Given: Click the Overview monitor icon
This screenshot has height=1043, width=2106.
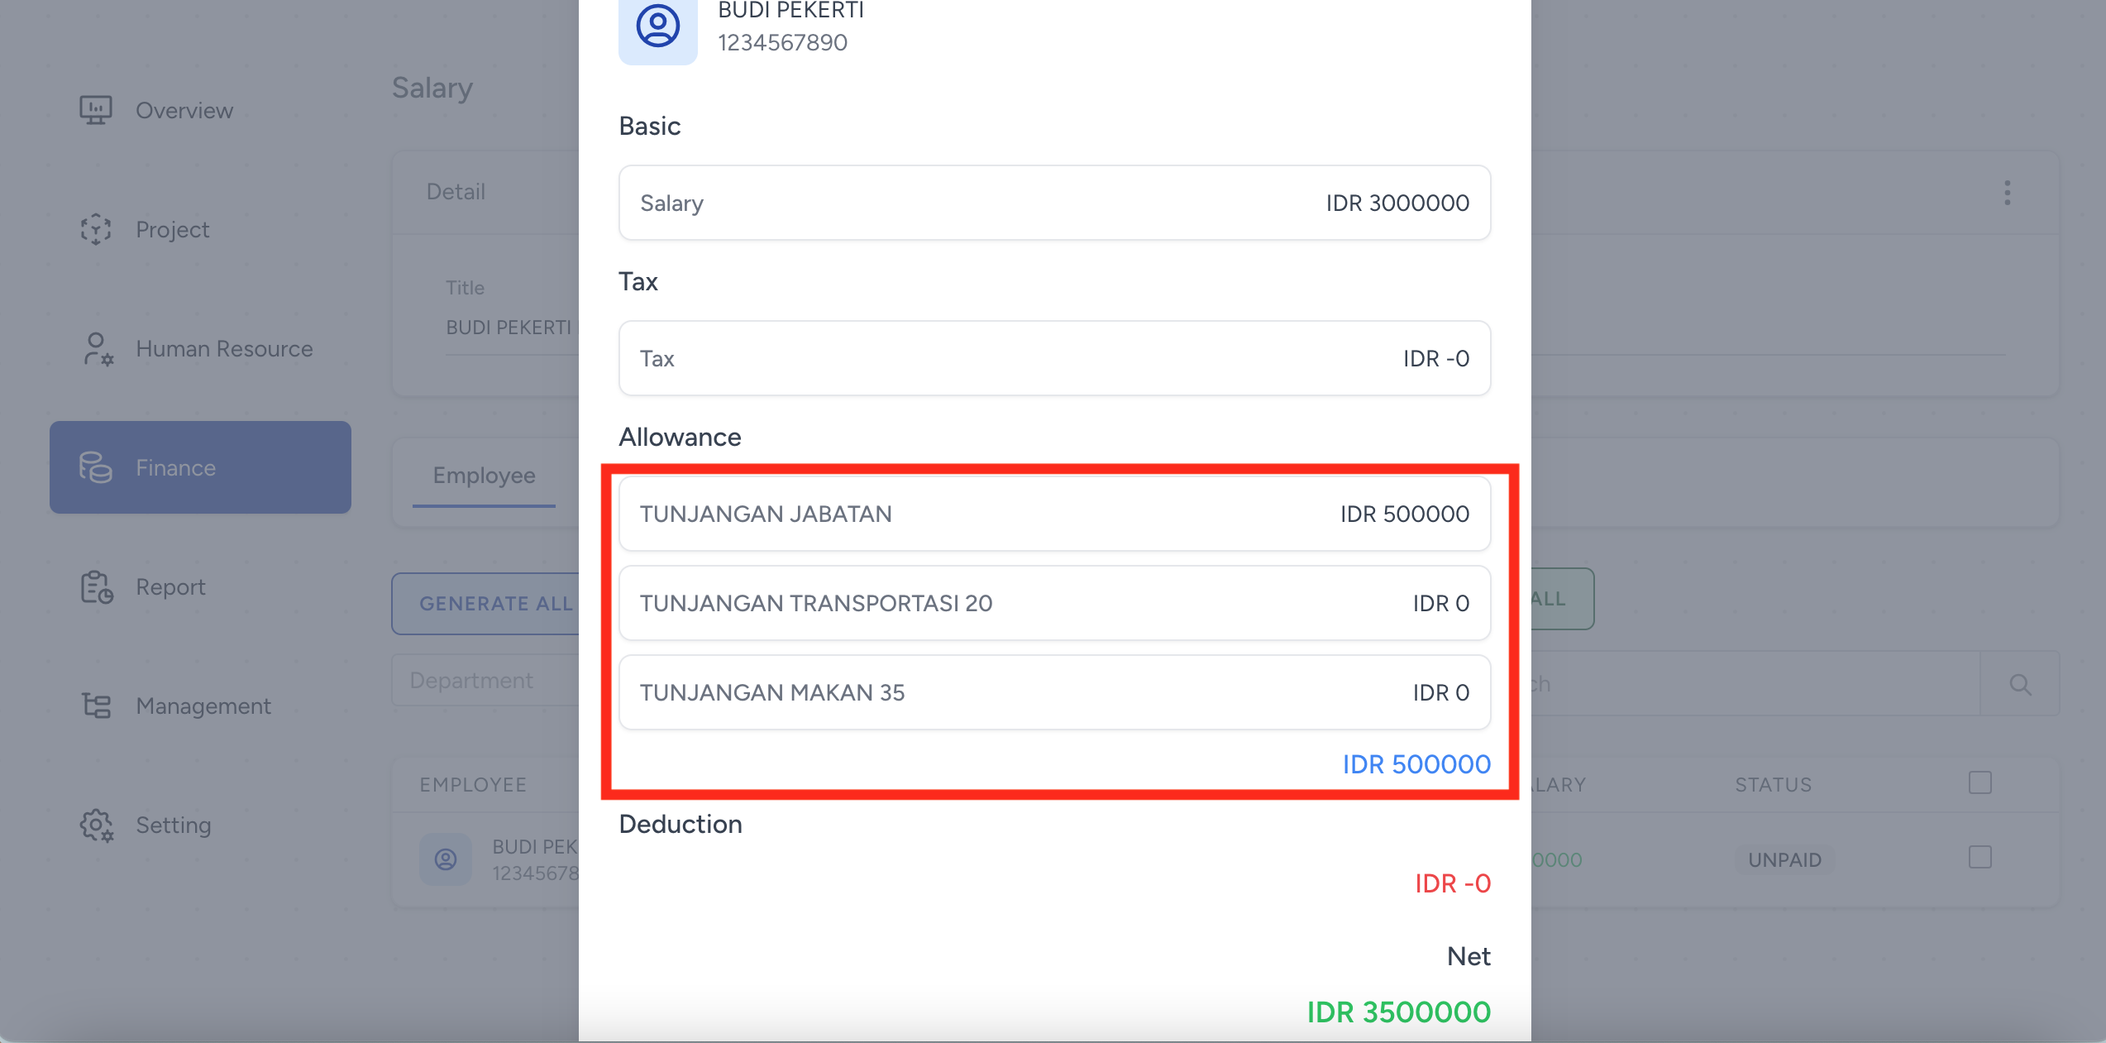Looking at the screenshot, I should [96, 110].
